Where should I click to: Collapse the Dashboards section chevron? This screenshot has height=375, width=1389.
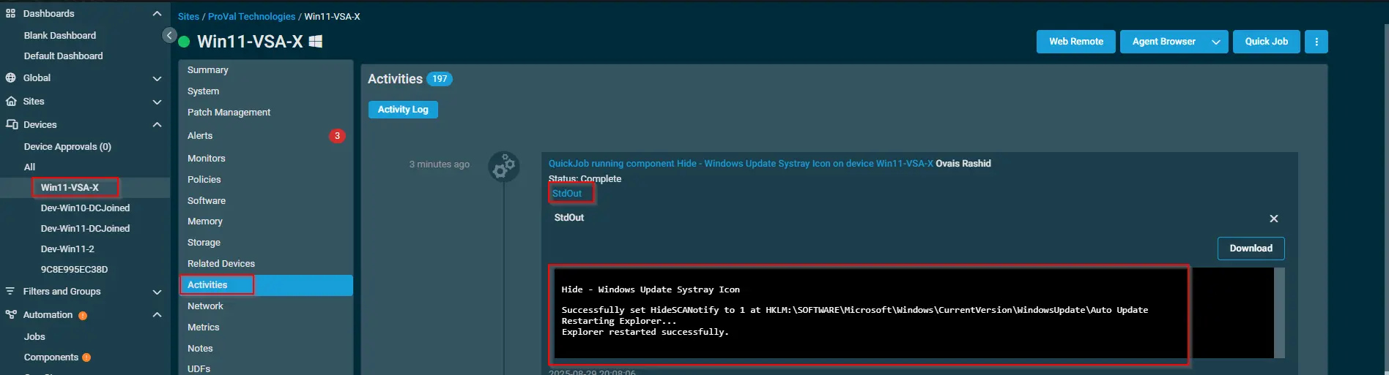tap(157, 13)
